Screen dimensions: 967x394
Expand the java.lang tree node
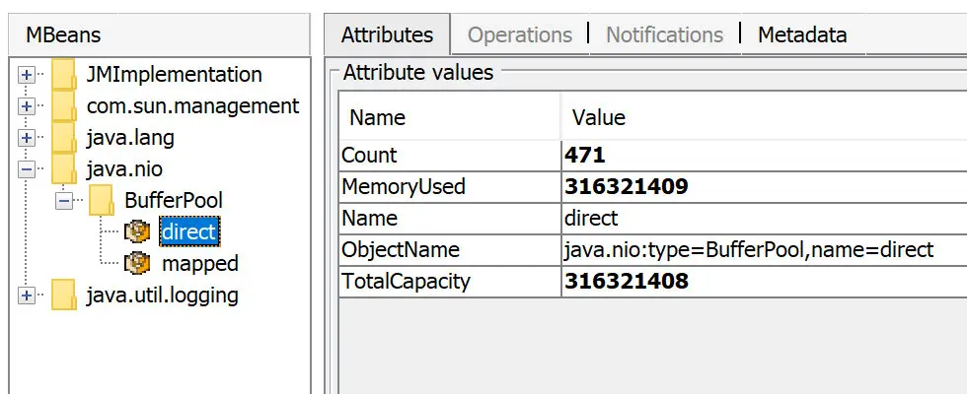point(26,138)
